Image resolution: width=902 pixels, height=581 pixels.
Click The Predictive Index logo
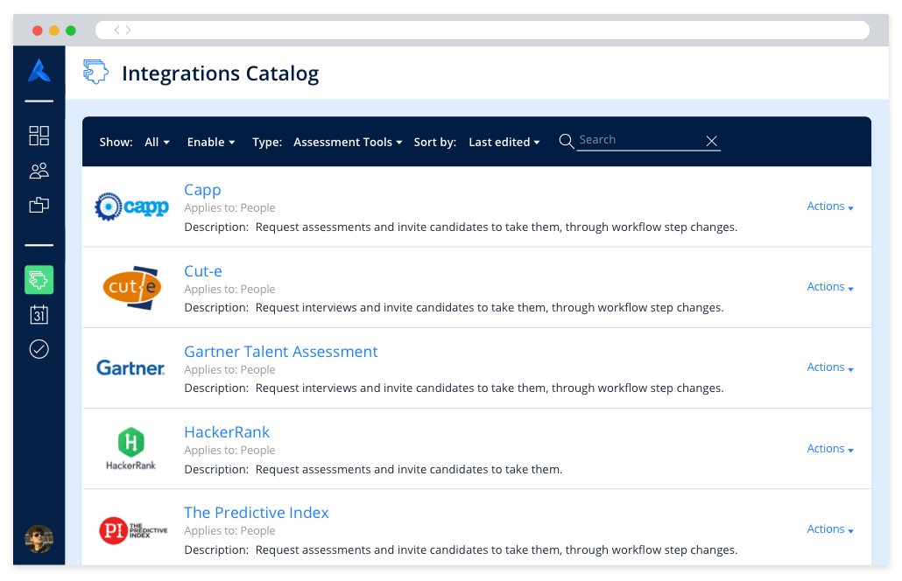[x=133, y=530]
